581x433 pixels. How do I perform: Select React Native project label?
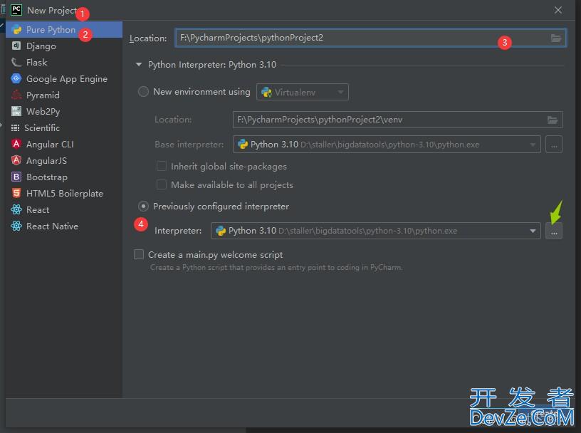click(x=52, y=226)
